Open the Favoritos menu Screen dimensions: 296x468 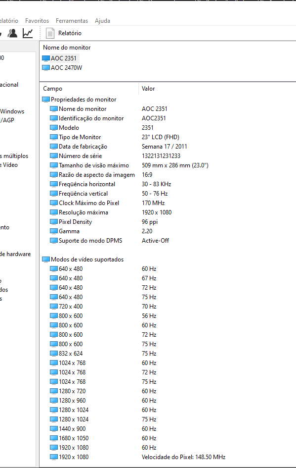coord(37,21)
